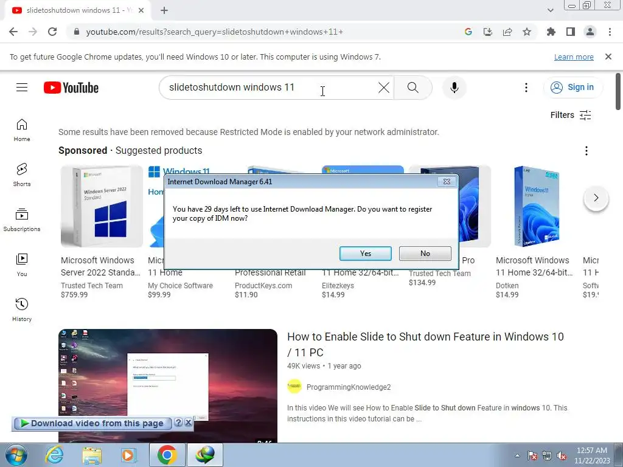Click No in the IDM dialog
Image resolution: width=623 pixels, height=467 pixels.
coord(425,254)
